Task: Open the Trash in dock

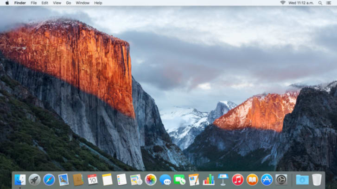Action: coord(317,180)
